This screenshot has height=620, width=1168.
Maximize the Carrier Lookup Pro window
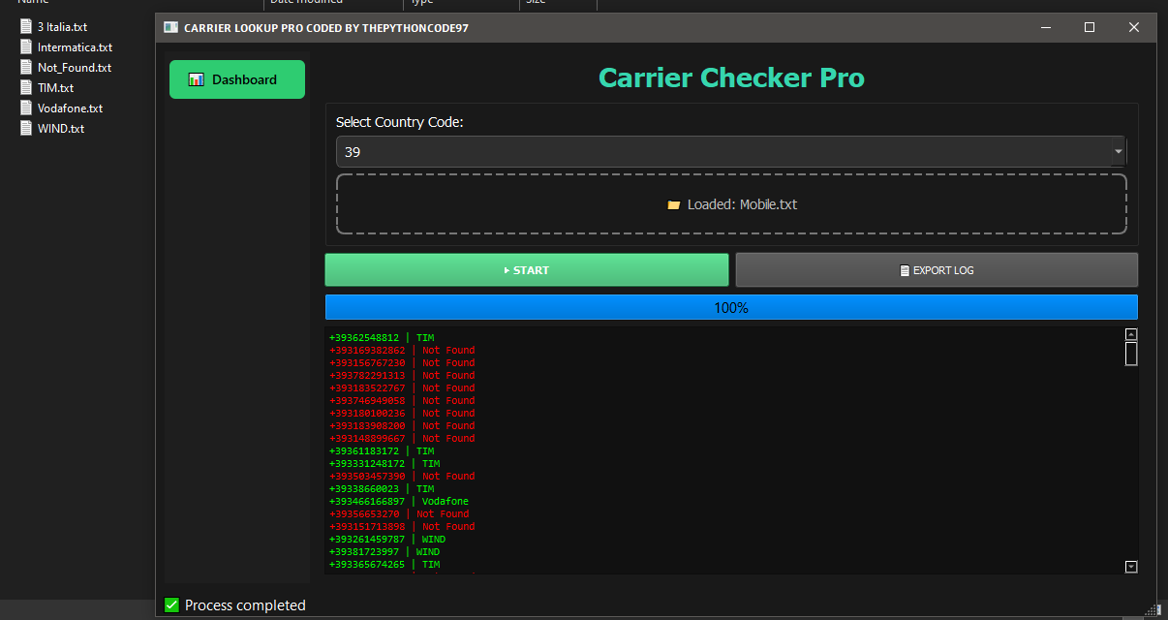click(x=1090, y=28)
